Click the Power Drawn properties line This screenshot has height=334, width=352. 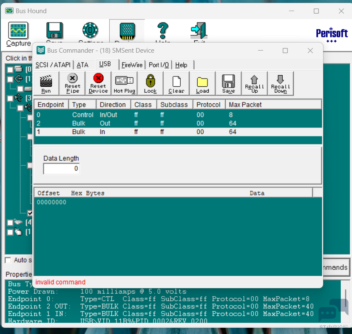coord(97,292)
